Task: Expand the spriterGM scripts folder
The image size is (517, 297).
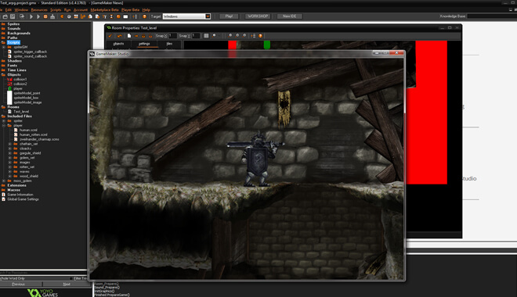Action: (x=4, y=47)
